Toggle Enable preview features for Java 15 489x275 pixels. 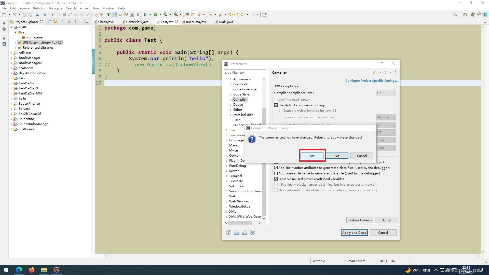(281, 111)
